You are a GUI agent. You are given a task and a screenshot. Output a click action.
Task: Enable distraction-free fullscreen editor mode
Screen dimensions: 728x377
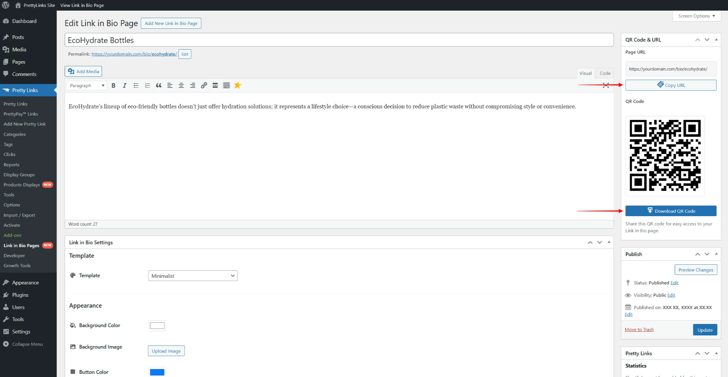tap(605, 85)
